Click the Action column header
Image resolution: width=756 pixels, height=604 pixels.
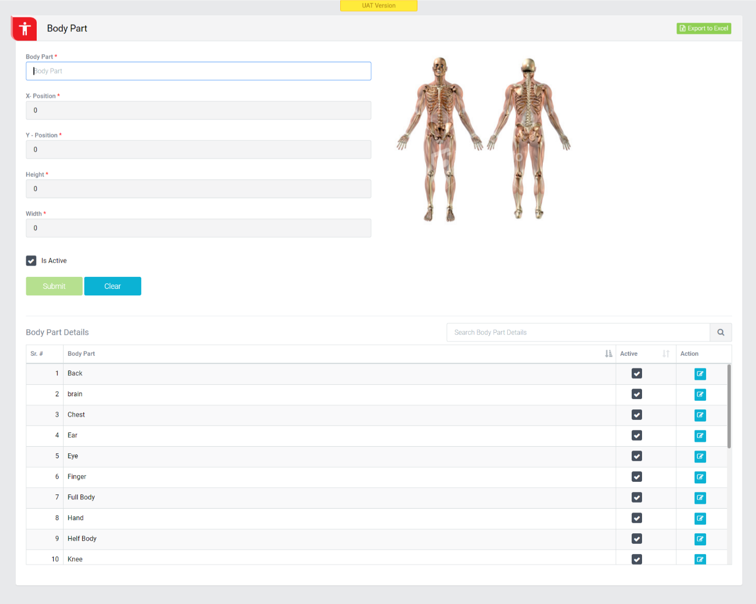[x=704, y=354]
